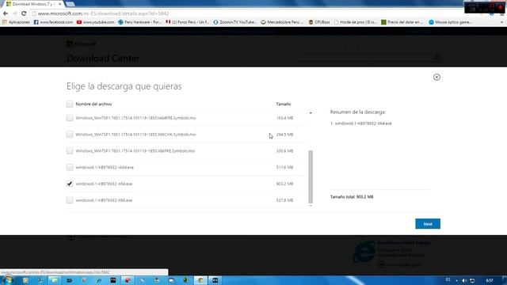Open the Aplicaciones apps bookmark
This screenshot has height=285, width=507.
click(x=16, y=22)
